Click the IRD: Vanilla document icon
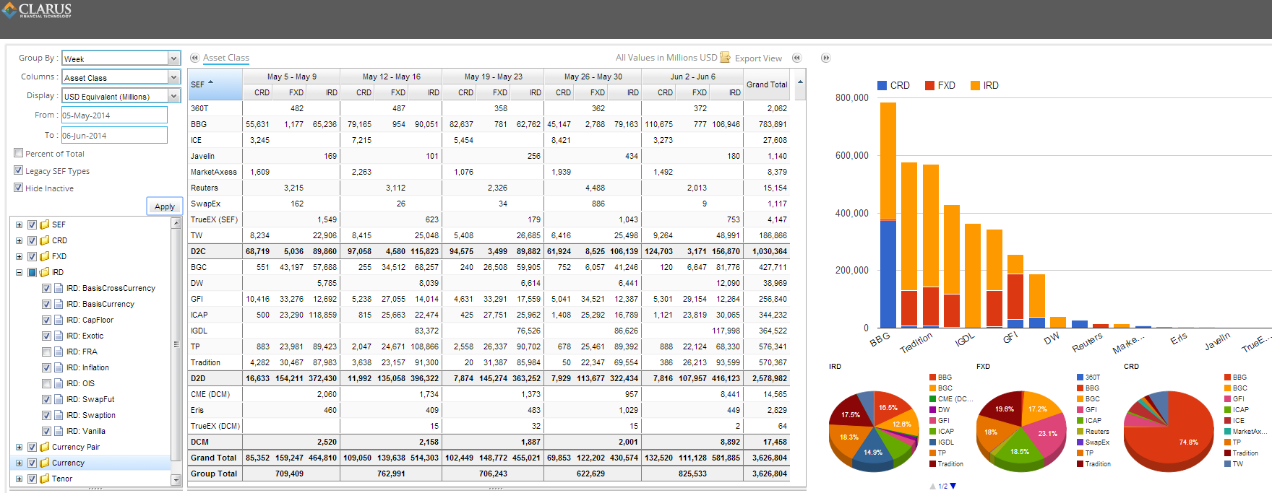The image size is (1272, 493). 59,431
